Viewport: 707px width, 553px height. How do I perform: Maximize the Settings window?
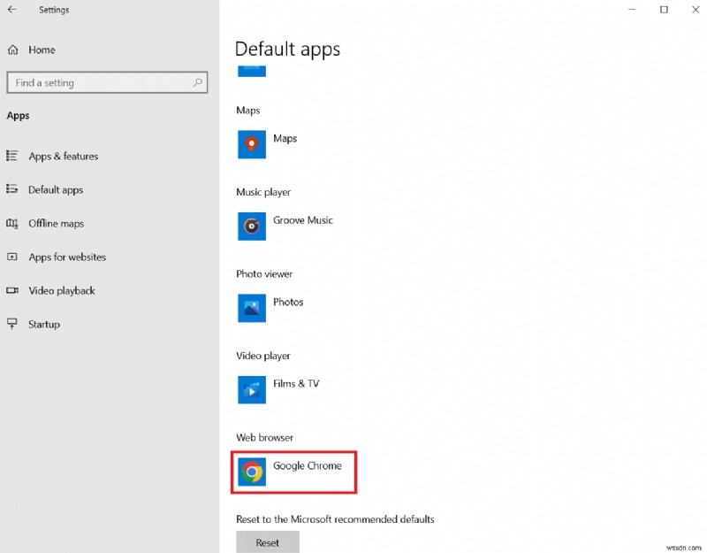[x=664, y=9]
